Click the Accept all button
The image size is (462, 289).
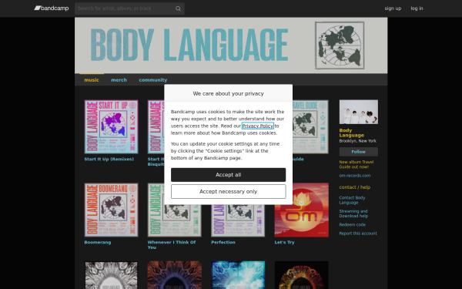point(229,175)
